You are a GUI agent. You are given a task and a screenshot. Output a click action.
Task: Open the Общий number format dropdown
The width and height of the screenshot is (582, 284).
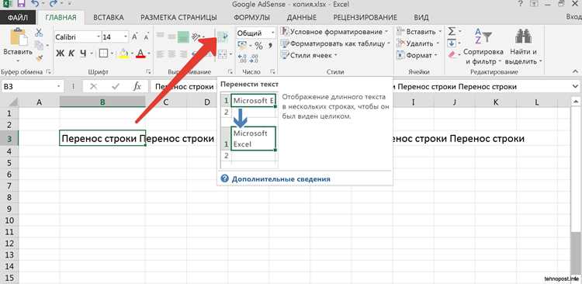point(273,33)
